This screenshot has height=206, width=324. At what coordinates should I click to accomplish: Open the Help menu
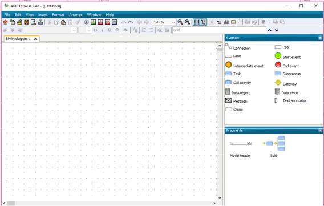point(110,15)
